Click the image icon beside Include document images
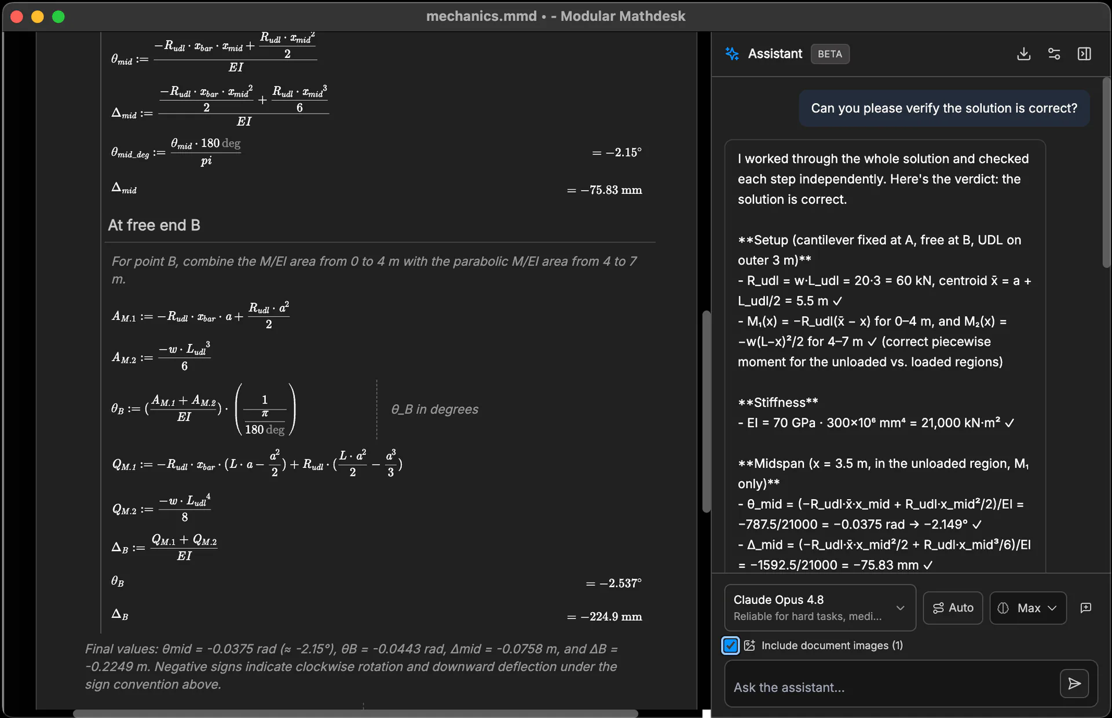Screen dimensions: 1112x718 coord(749,645)
